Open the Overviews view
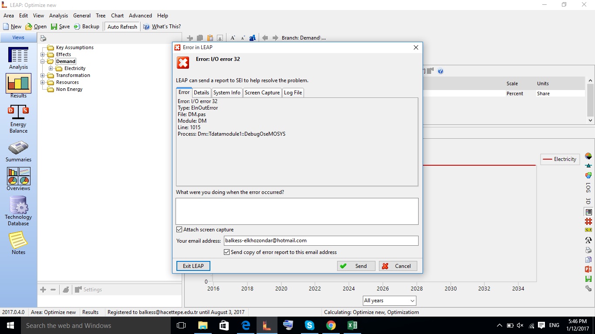The height and width of the screenshot is (334, 595). coord(18,179)
